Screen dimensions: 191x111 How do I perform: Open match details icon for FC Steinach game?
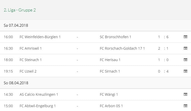point(185,60)
